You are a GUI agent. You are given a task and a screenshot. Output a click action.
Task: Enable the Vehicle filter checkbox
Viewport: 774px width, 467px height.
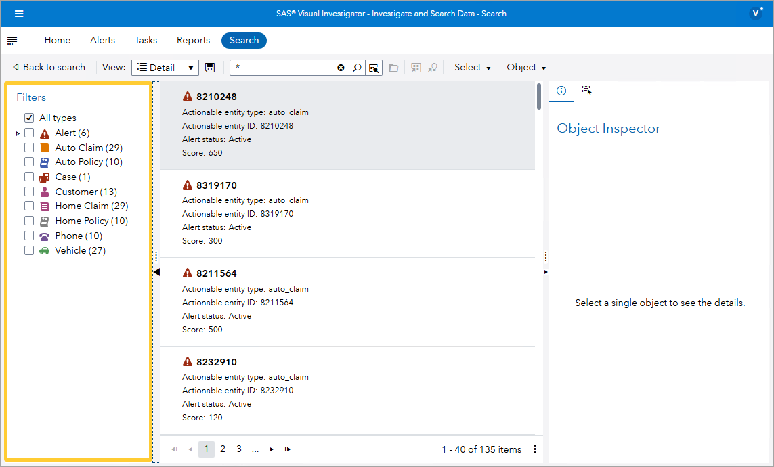28,250
